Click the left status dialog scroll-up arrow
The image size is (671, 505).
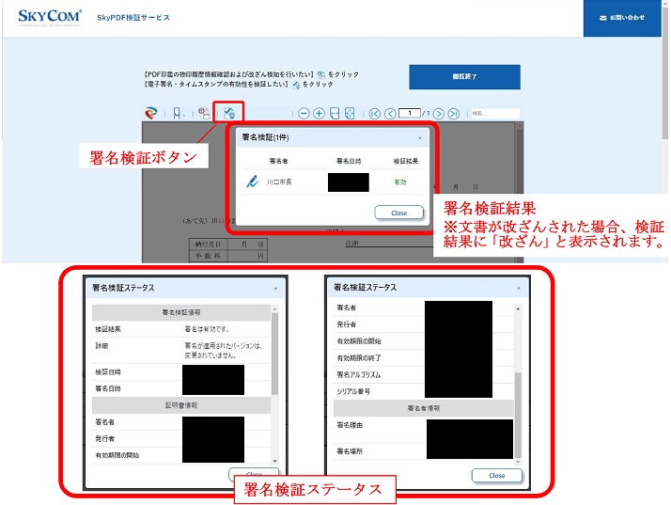click(274, 308)
